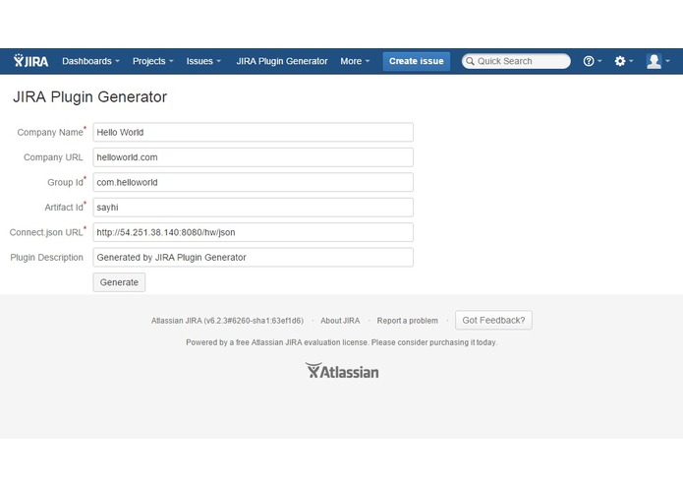This screenshot has width=683, height=486.
Task: Expand the Dashboards dropdown menu
Action: tap(90, 61)
